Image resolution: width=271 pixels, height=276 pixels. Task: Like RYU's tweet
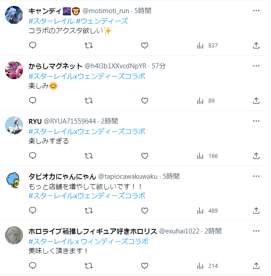click(145, 156)
